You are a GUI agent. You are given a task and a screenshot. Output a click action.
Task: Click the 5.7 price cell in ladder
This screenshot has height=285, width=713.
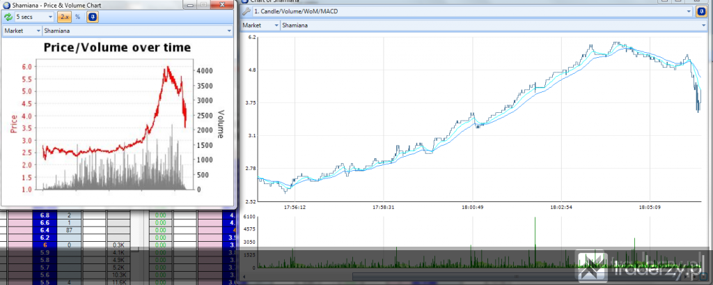tap(45, 268)
